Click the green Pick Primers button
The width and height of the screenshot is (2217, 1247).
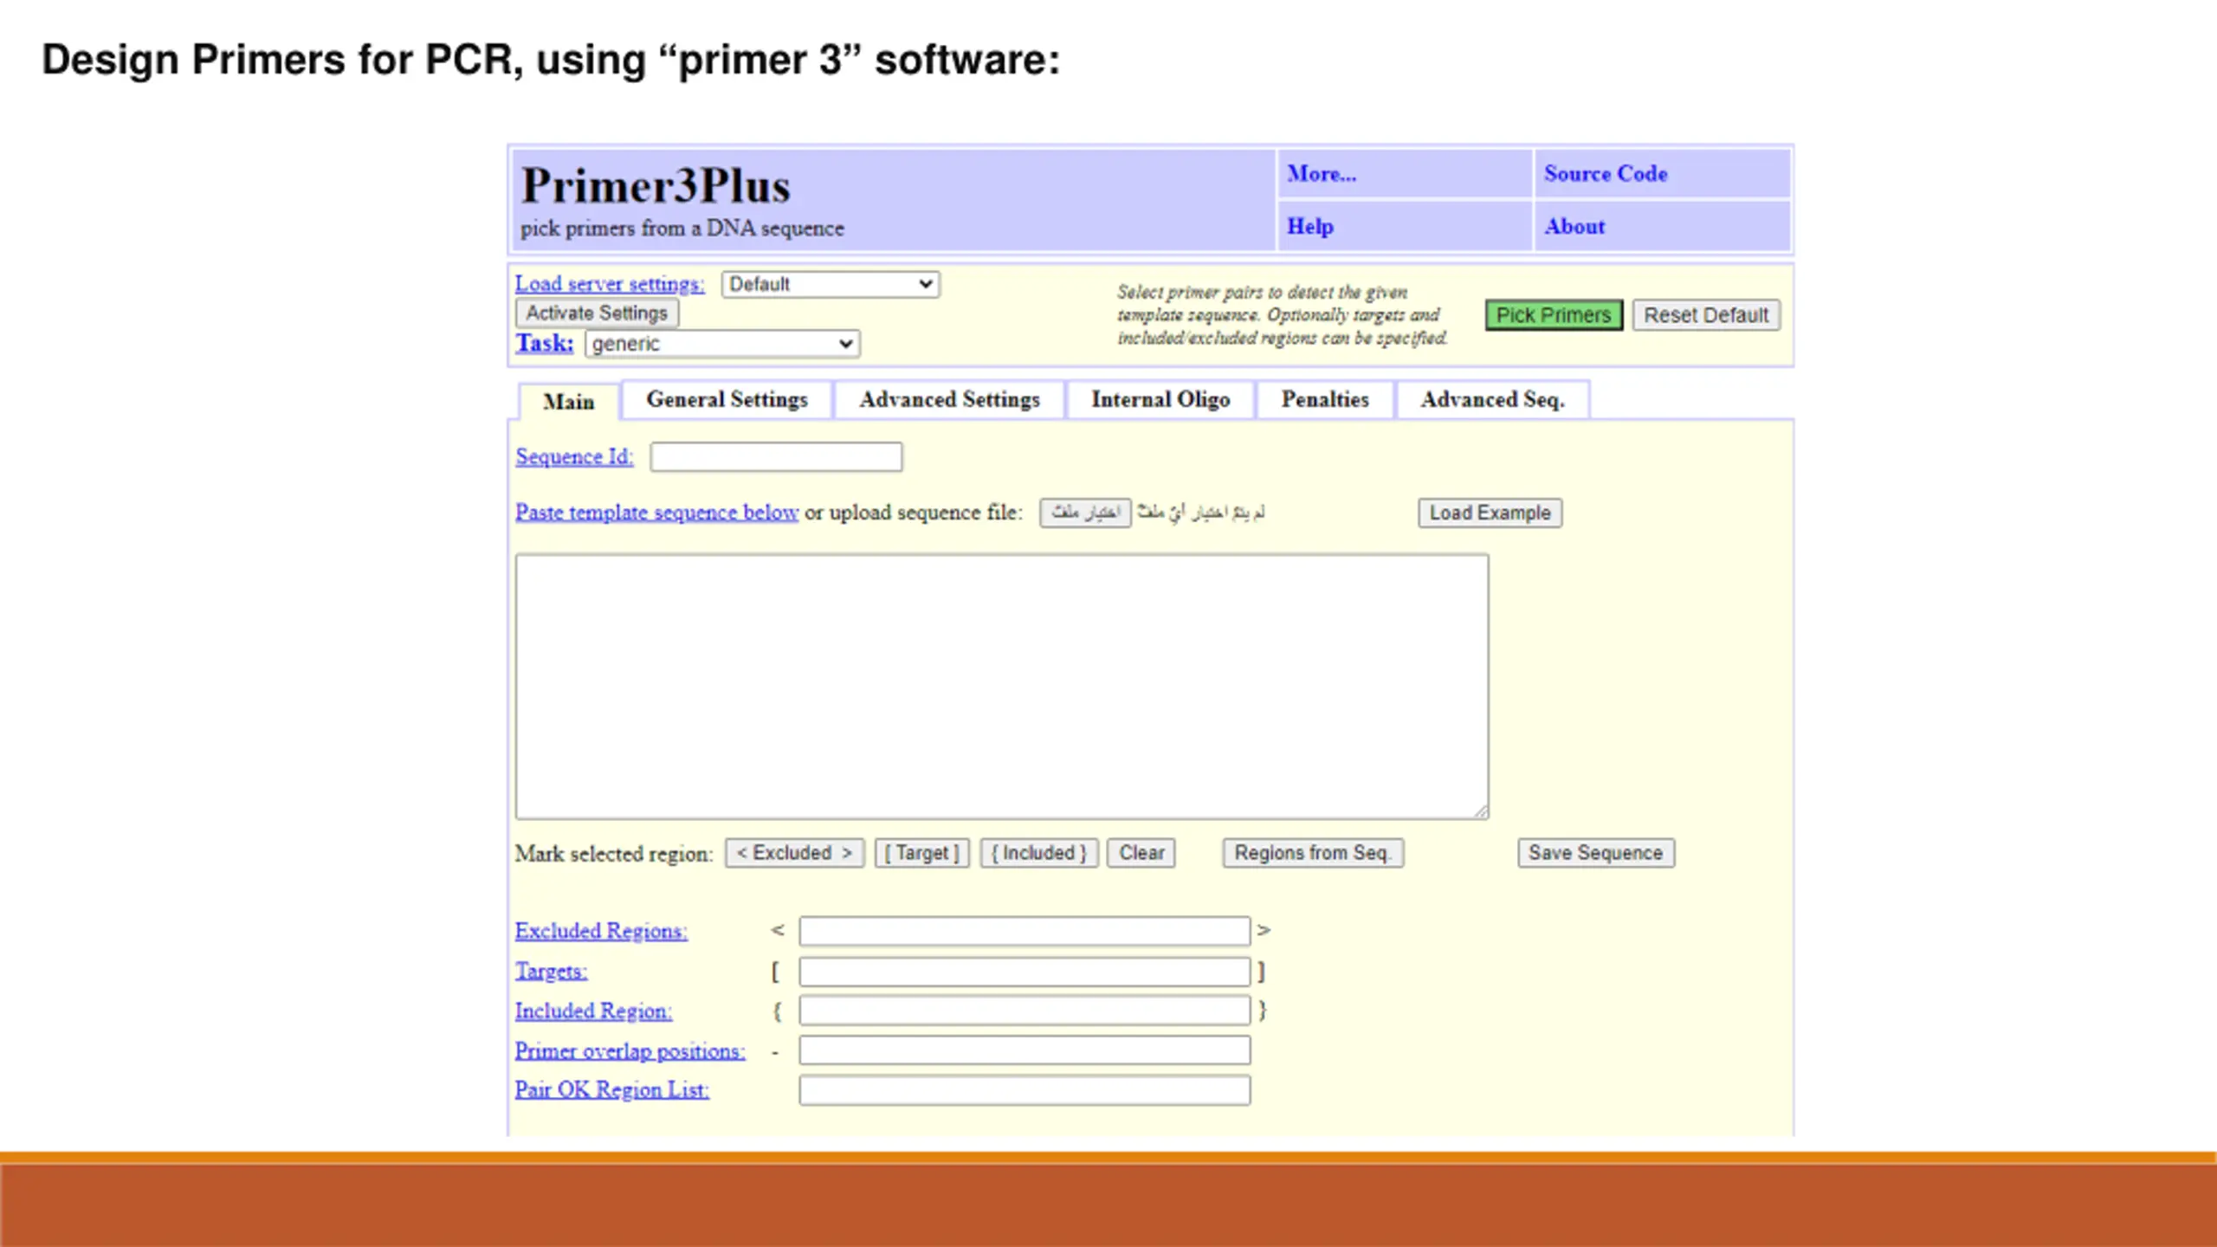click(1553, 315)
